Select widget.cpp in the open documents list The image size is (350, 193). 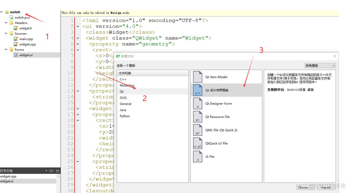pos(8,176)
